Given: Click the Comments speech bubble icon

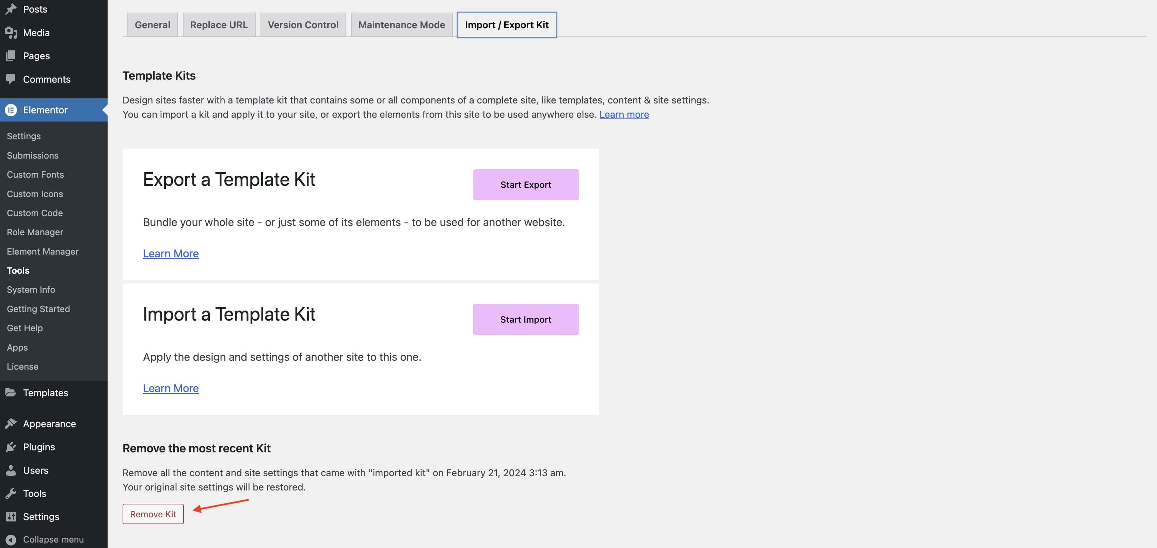Looking at the screenshot, I should pos(11,79).
